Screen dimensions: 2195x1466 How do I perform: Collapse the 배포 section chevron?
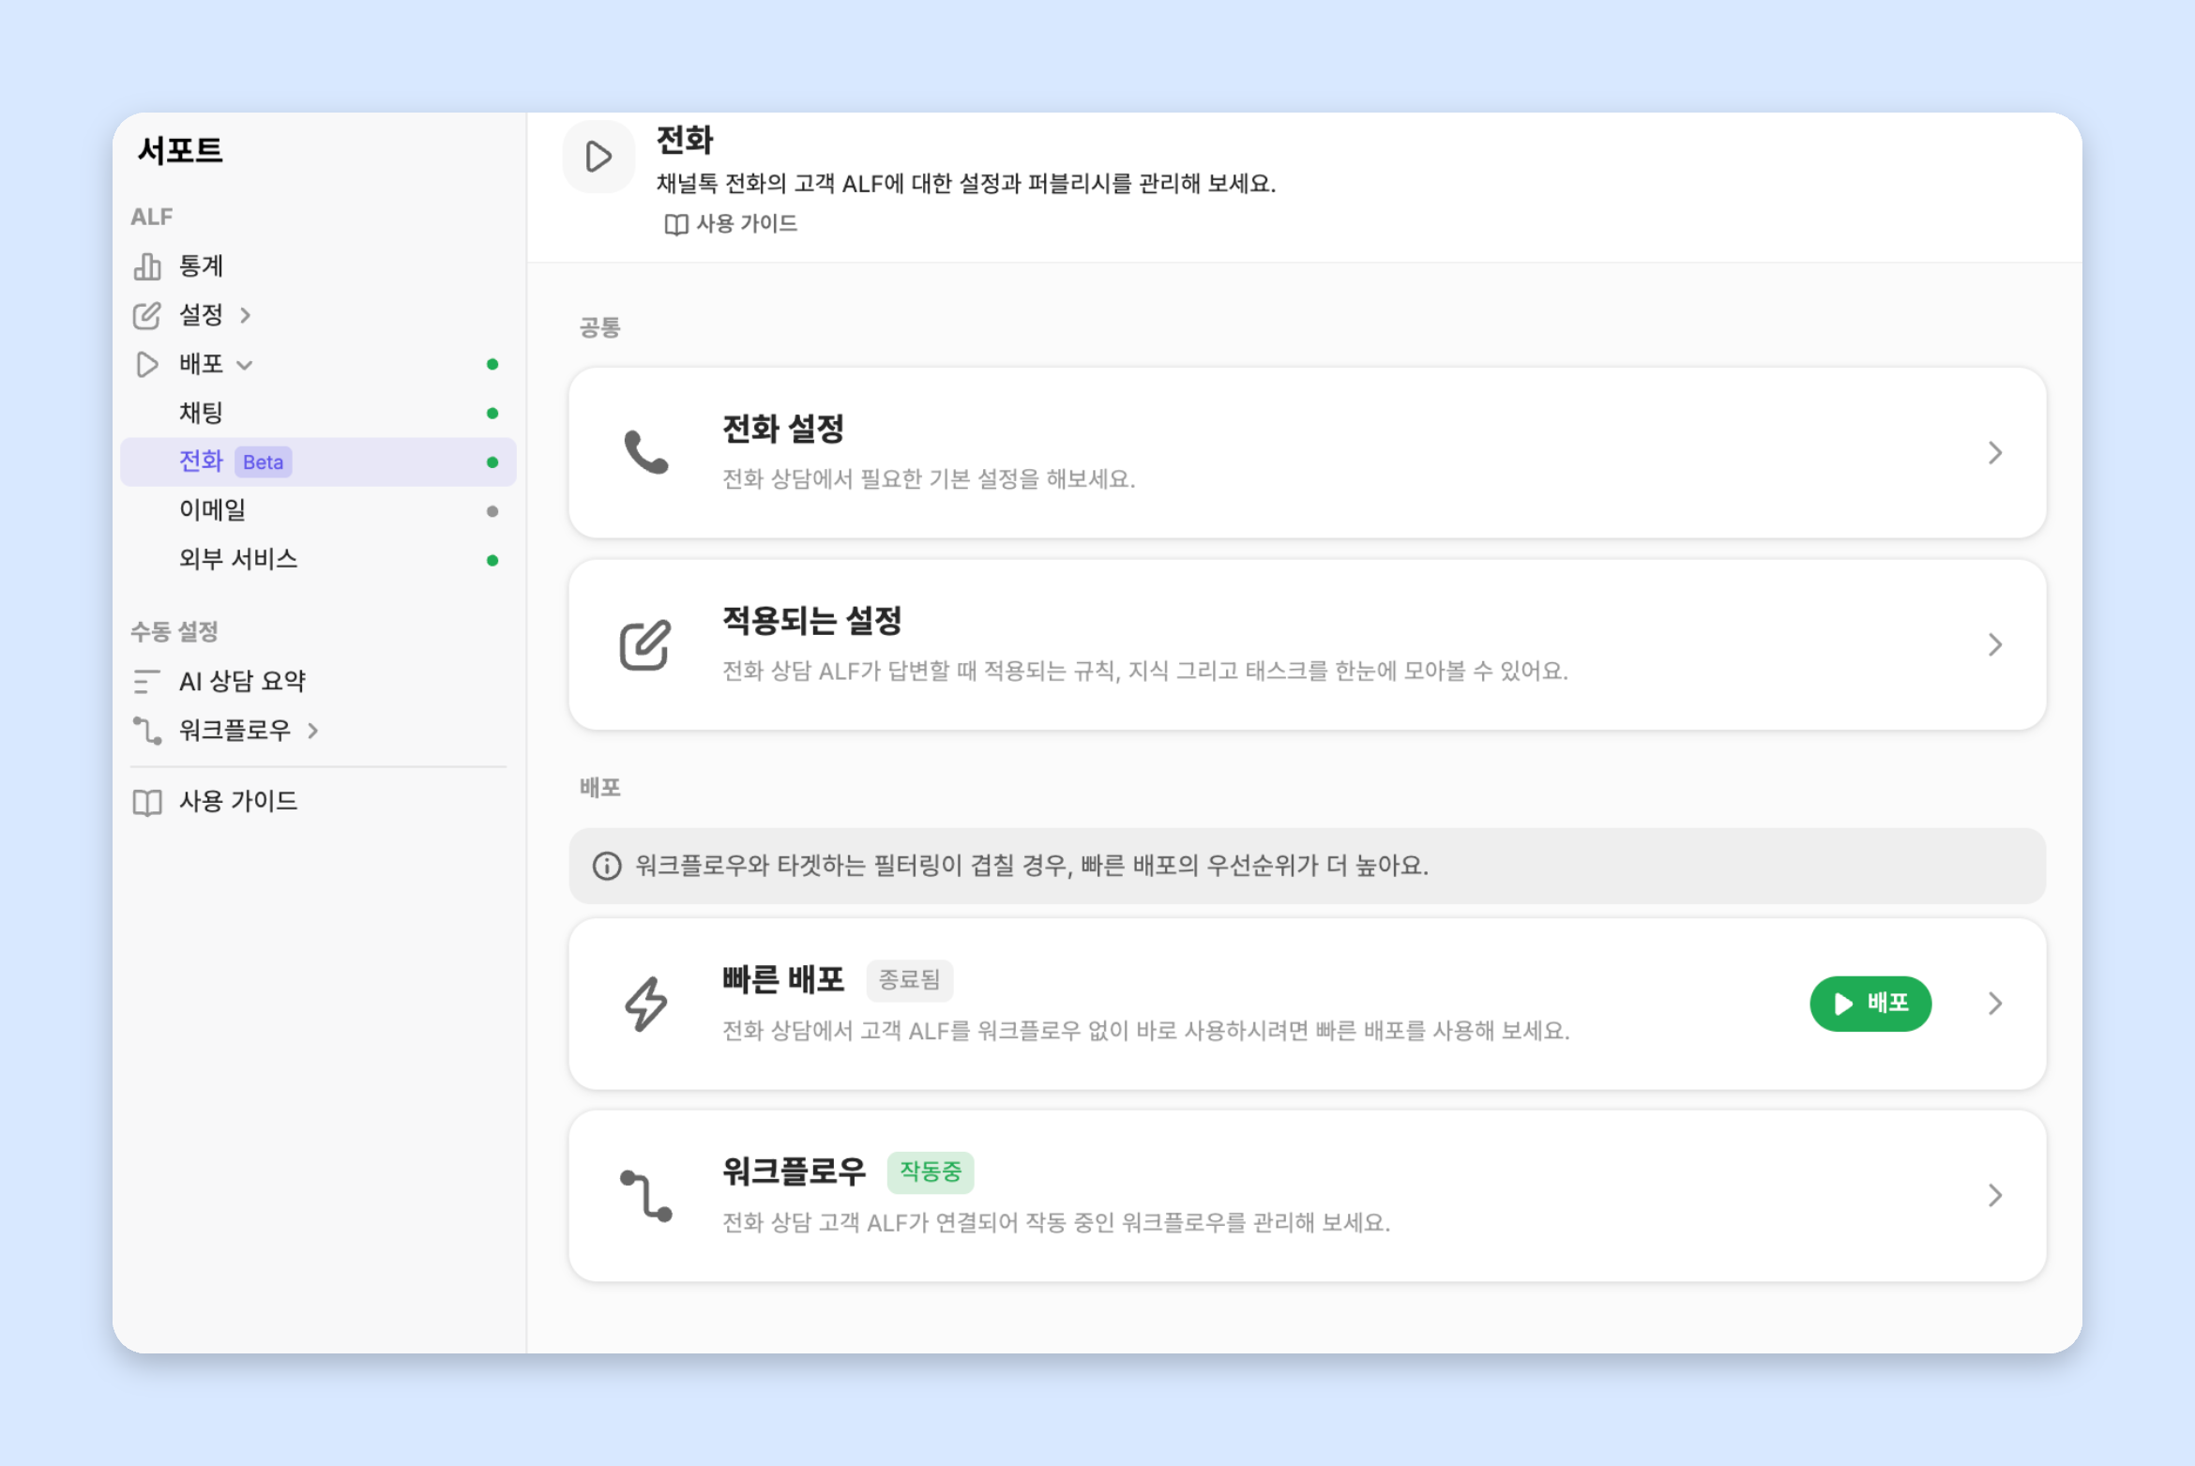click(245, 365)
